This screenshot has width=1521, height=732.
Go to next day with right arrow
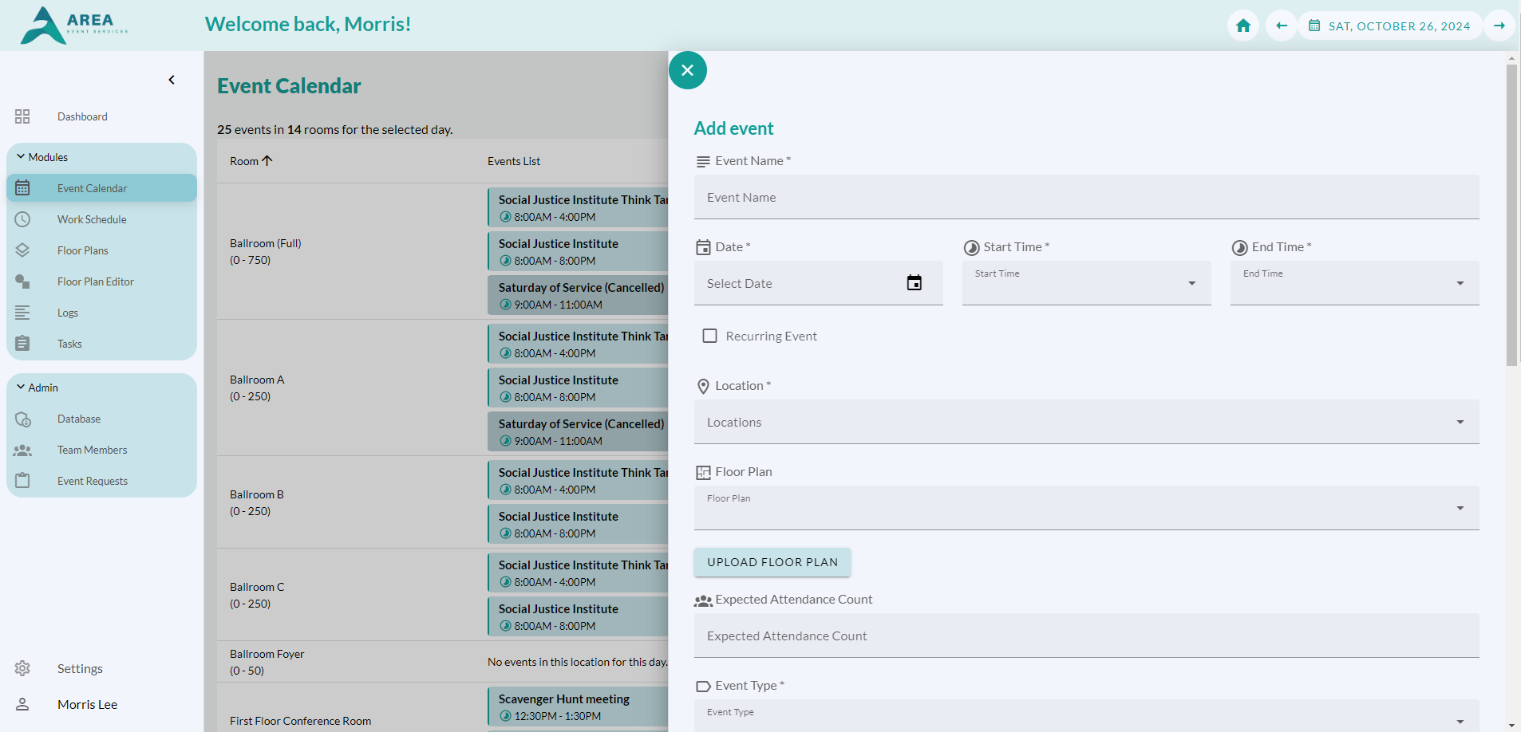[x=1499, y=26]
